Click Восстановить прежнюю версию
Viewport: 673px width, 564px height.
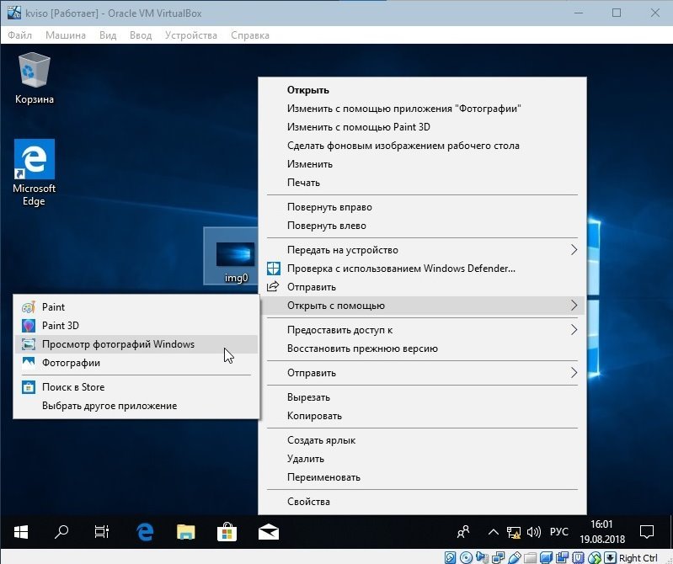click(422, 349)
